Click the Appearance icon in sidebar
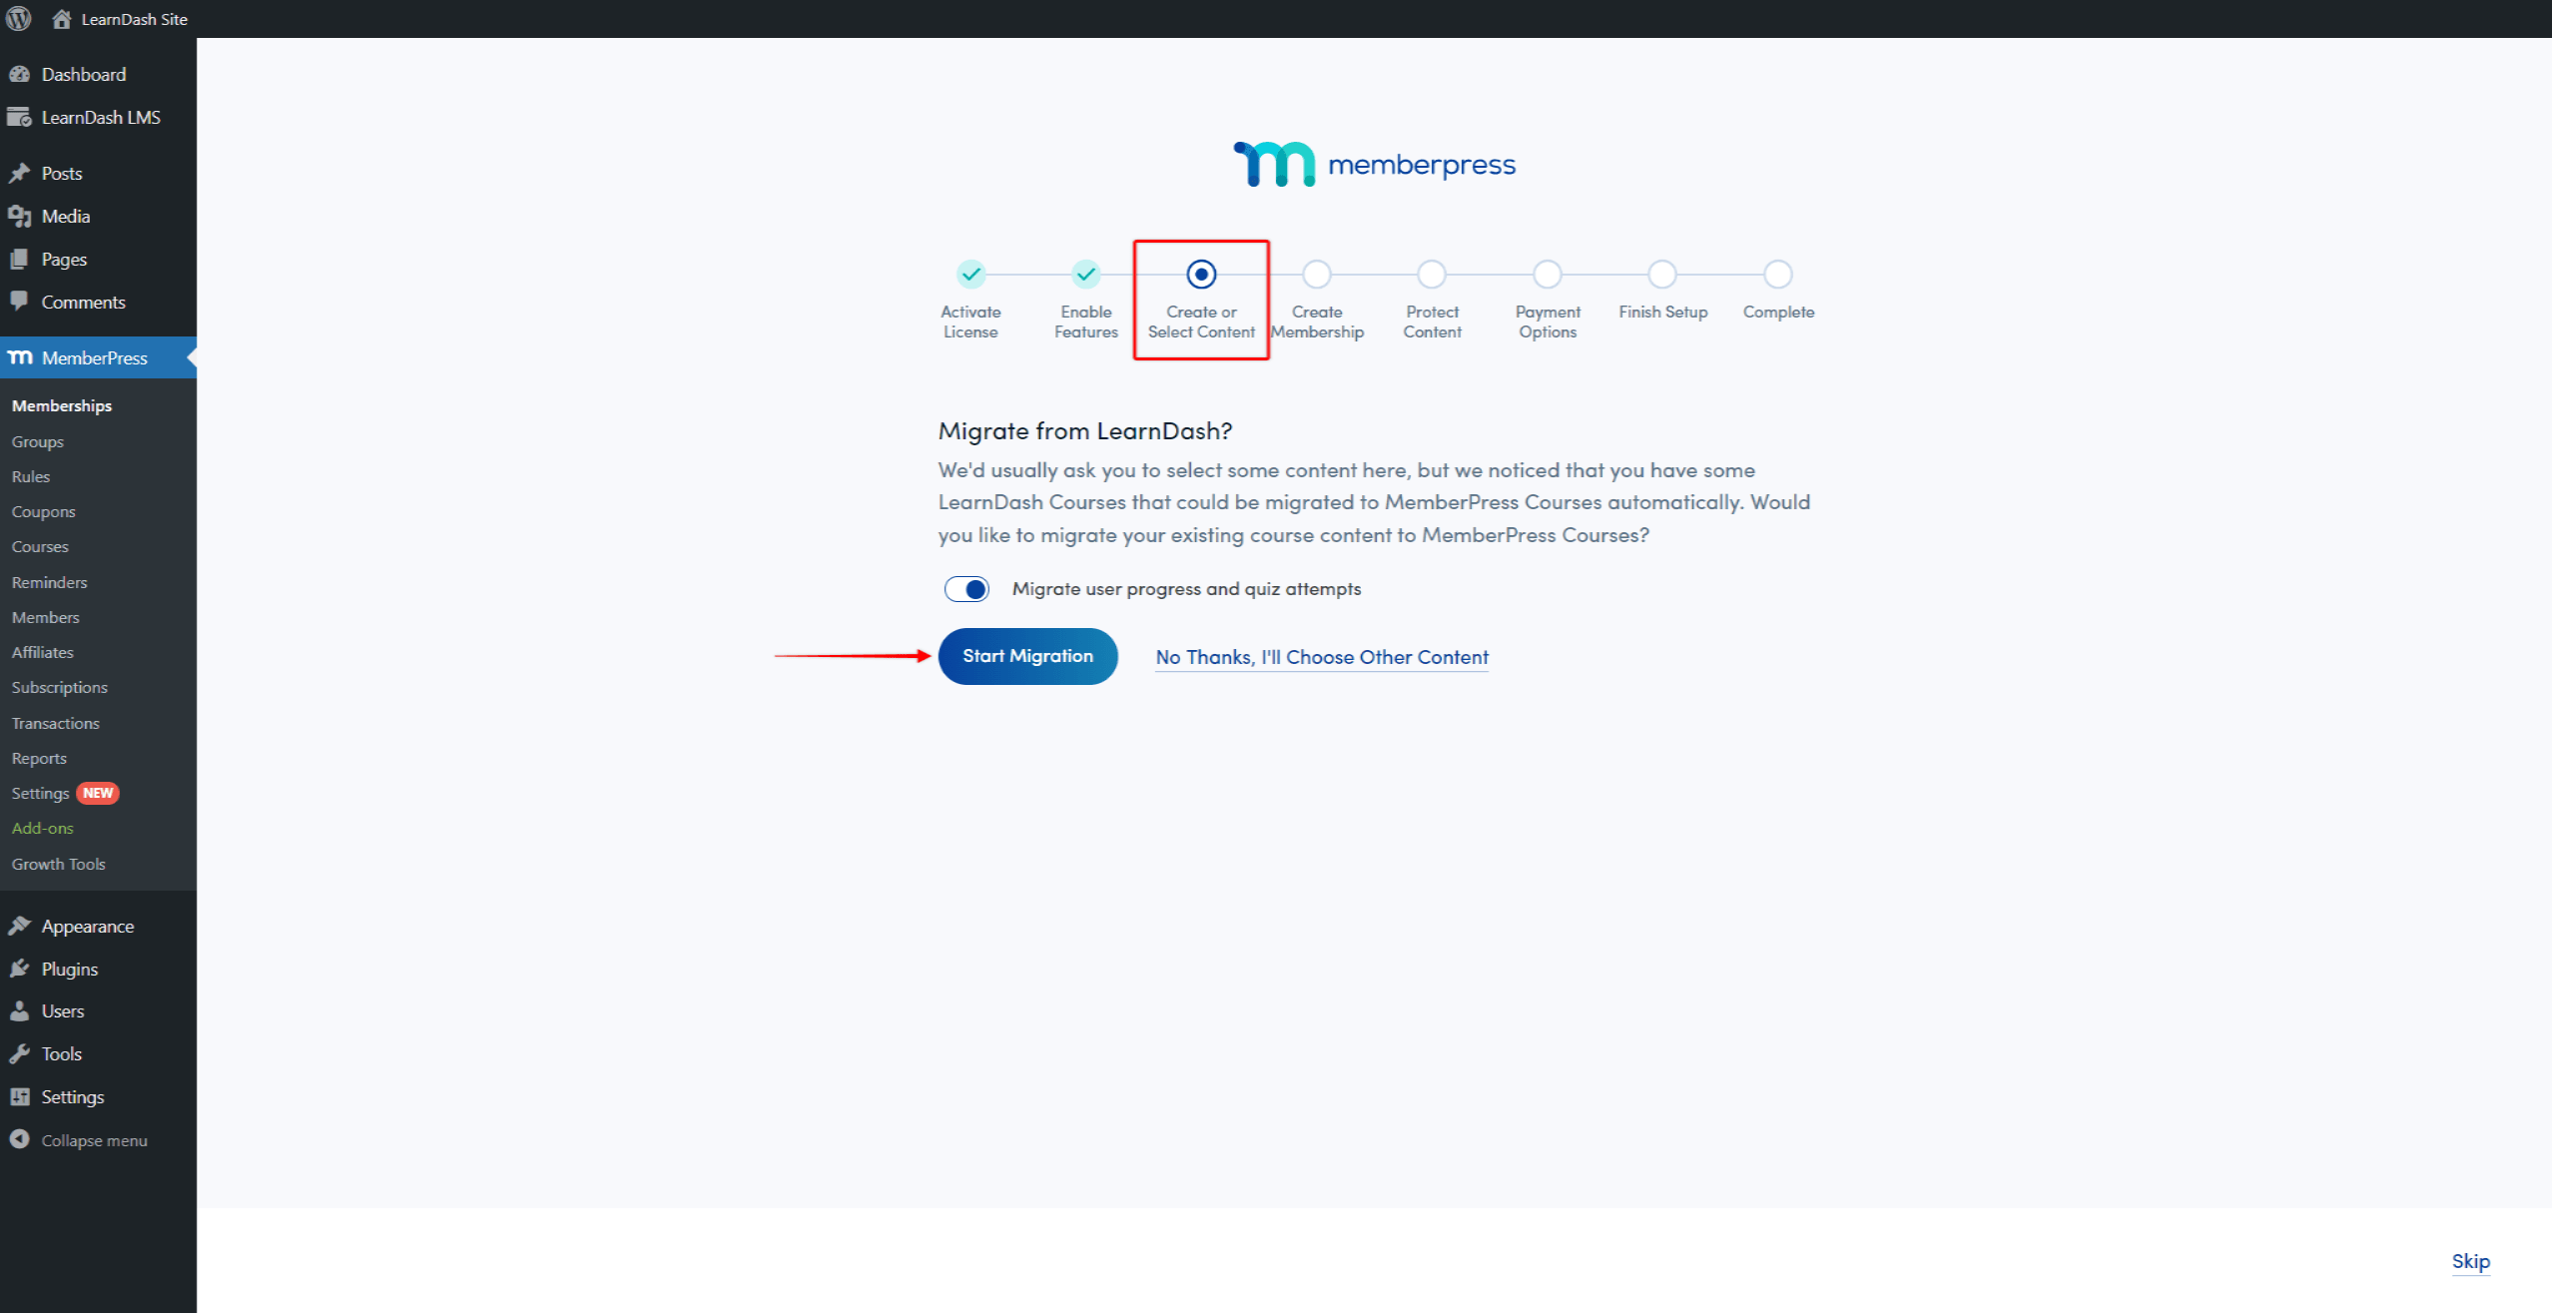The height and width of the screenshot is (1313, 2552). 23,925
